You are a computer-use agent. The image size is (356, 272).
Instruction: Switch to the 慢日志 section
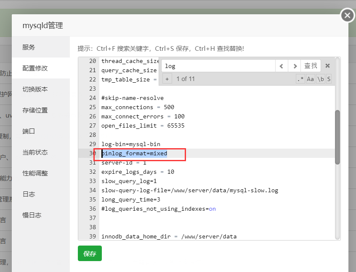31,215
